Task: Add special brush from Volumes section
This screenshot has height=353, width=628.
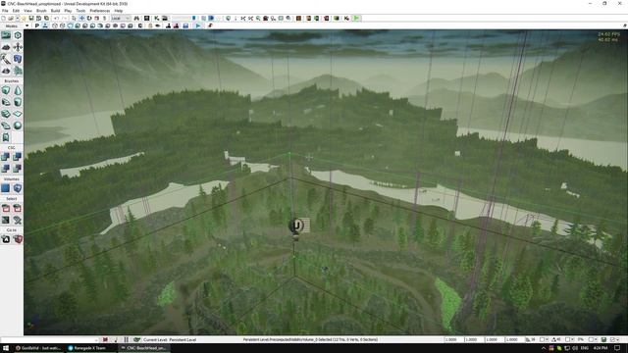Action: pos(6,188)
